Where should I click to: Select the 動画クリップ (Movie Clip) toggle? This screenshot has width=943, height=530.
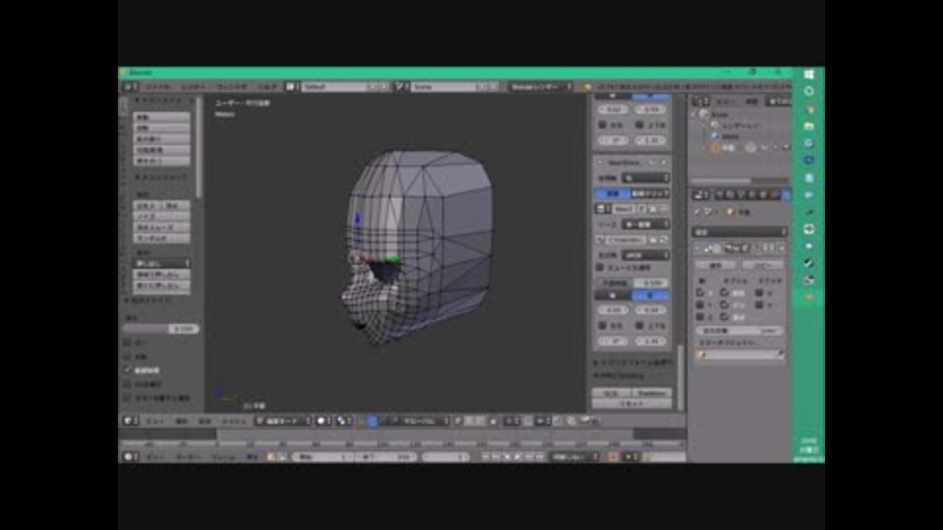(x=650, y=193)
